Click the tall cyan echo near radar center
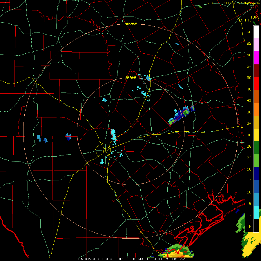 pos(114,136)
